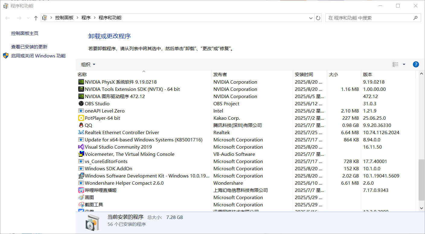Click the Windows Software Development Kit icon
The image size is (425, 234).
point(81,176)
